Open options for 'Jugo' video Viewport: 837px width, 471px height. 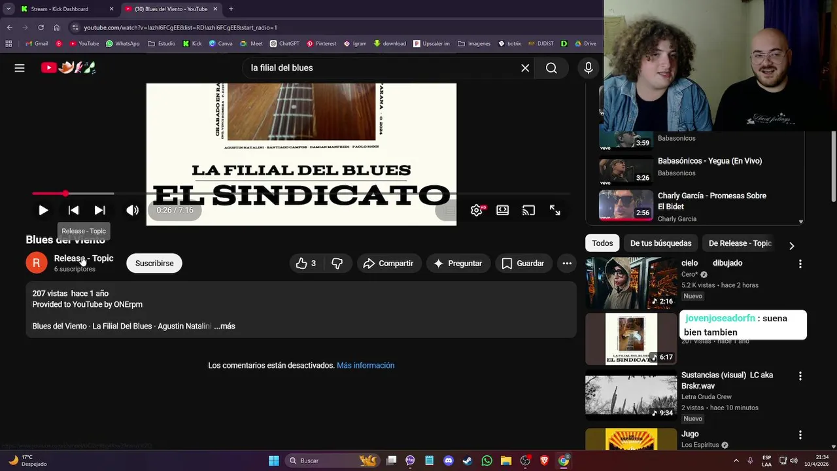point(800,435)
